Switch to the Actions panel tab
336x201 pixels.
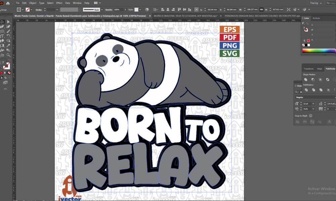click(316, 18)
